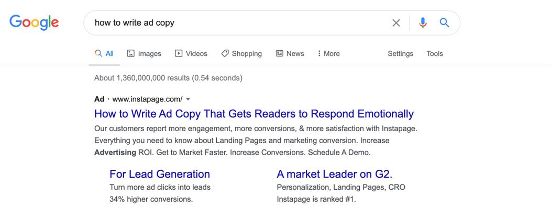The height and width of the screenshot is (209, 551).
Task: Open the Tools options
Action: (x=435, y=53)
